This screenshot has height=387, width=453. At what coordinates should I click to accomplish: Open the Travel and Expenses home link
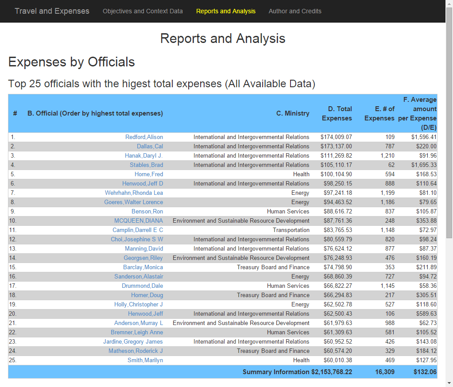[52, 11]
